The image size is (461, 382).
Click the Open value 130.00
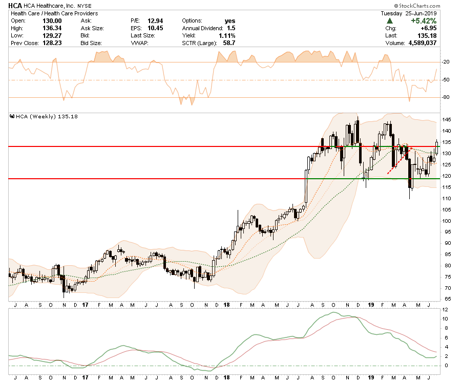[52, 21]
